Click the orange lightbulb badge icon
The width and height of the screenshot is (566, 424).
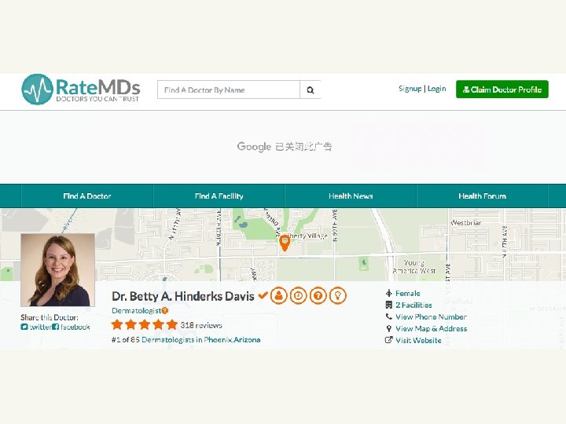pyautogui.click(x=337, y=296)
